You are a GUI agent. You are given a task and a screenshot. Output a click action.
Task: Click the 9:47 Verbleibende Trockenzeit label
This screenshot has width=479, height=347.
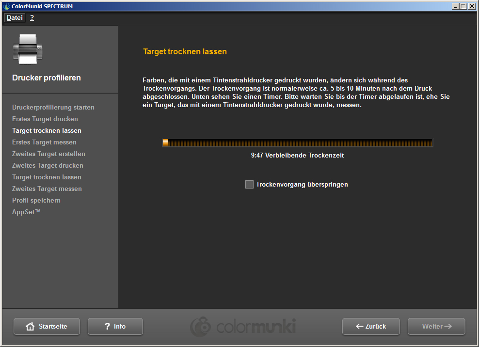pos(297,155)
